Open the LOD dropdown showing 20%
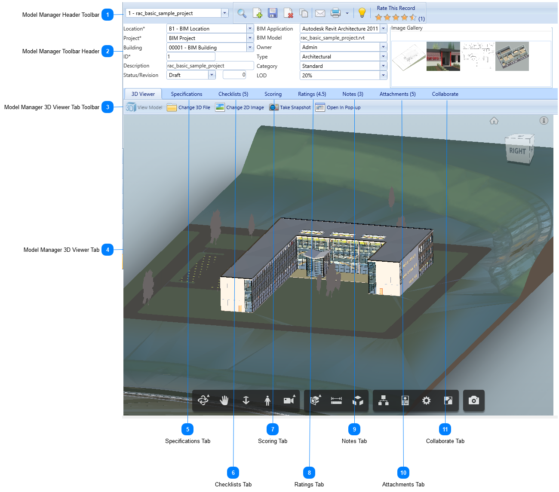The height and width of the screenshot is (492, 559). coord(383,76)
